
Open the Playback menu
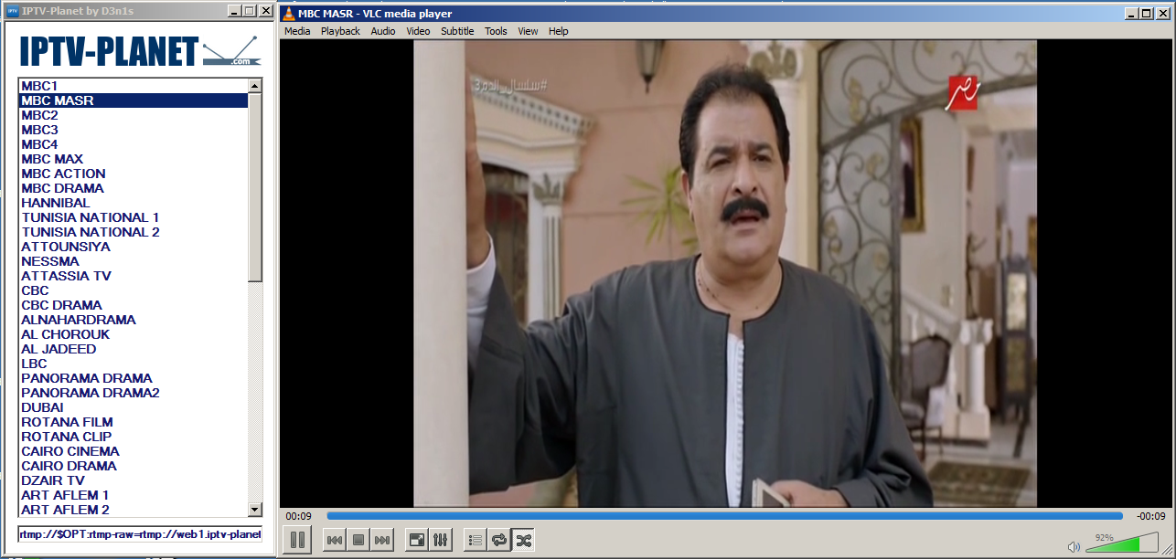pos(340,31)
